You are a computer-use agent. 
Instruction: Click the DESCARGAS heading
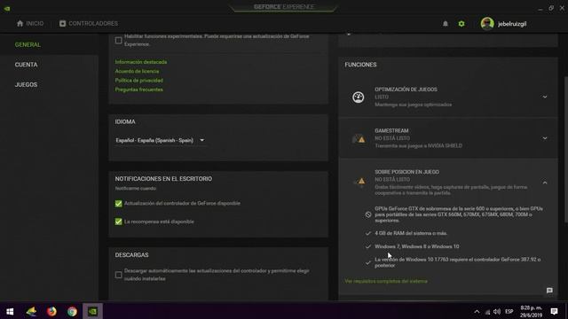click(131, 255)
